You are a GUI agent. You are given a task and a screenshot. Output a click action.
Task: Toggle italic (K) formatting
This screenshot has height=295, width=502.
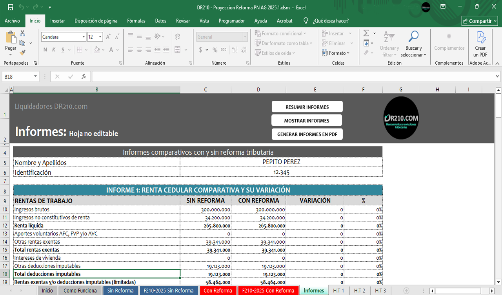tap(54, 50)
